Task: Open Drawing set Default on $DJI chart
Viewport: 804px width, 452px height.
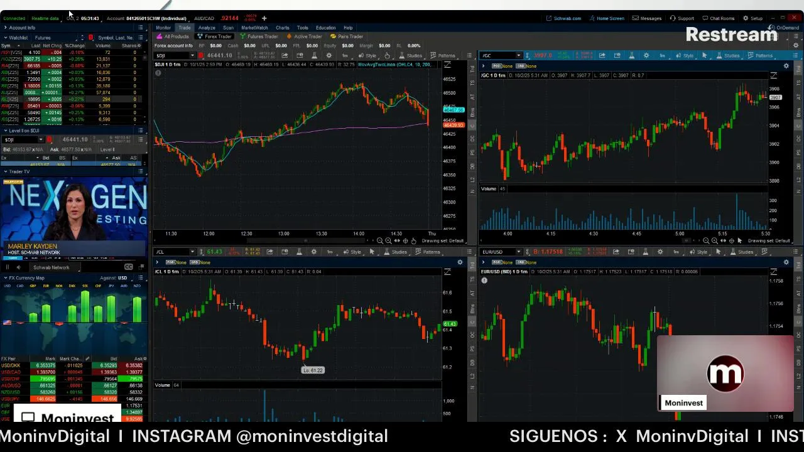Action: (443, 241)
